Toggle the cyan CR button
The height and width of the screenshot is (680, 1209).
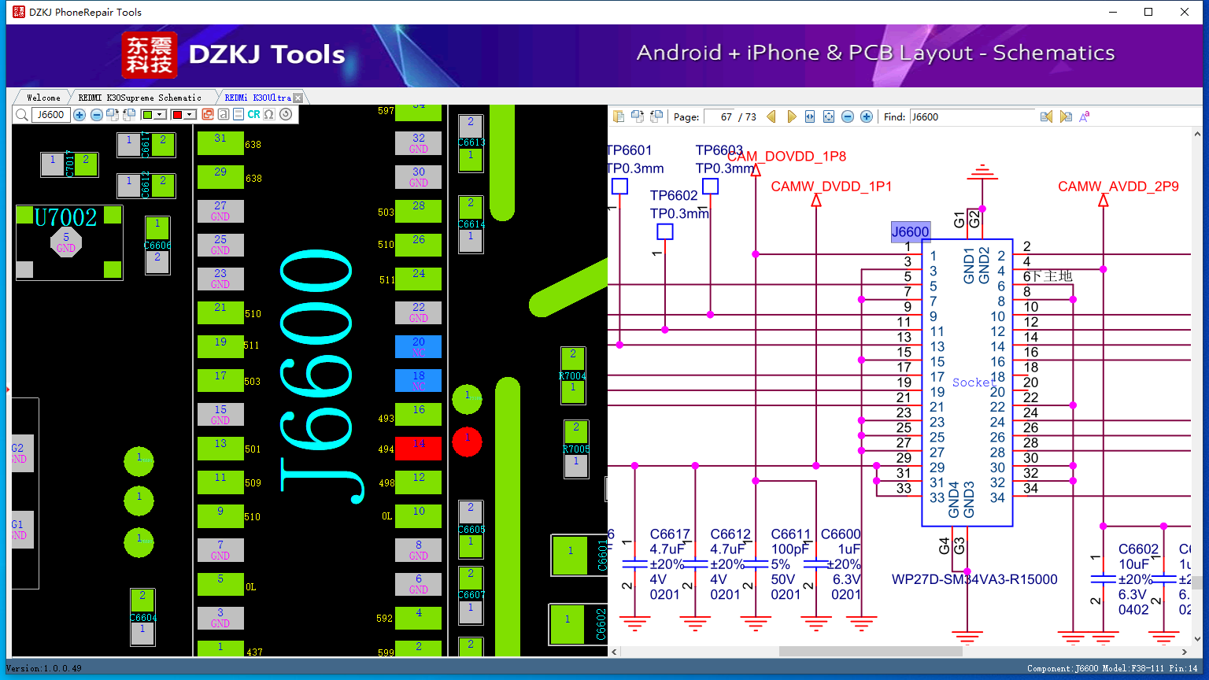click(253, 114)
